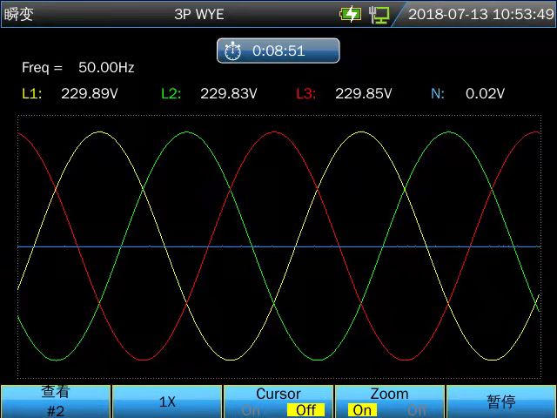Click the yellow L1 channel label
The height and width of the screenshot is (418, 557).
click(32, 93)
